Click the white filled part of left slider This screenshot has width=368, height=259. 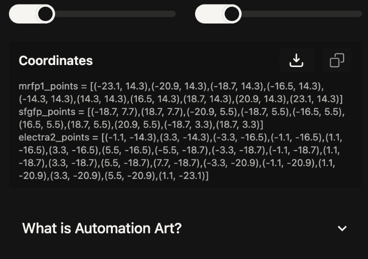[x=23, y=14]
